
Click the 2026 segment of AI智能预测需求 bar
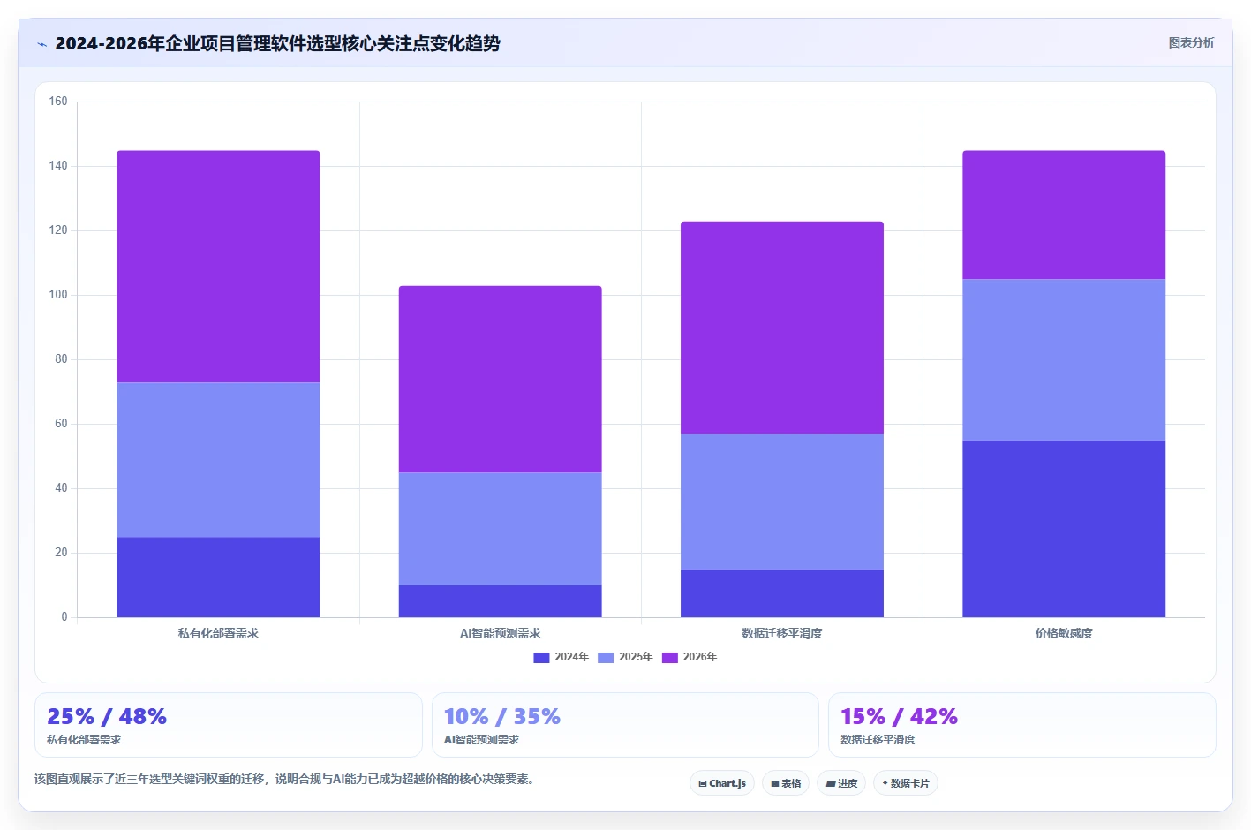tap(500, 379)
